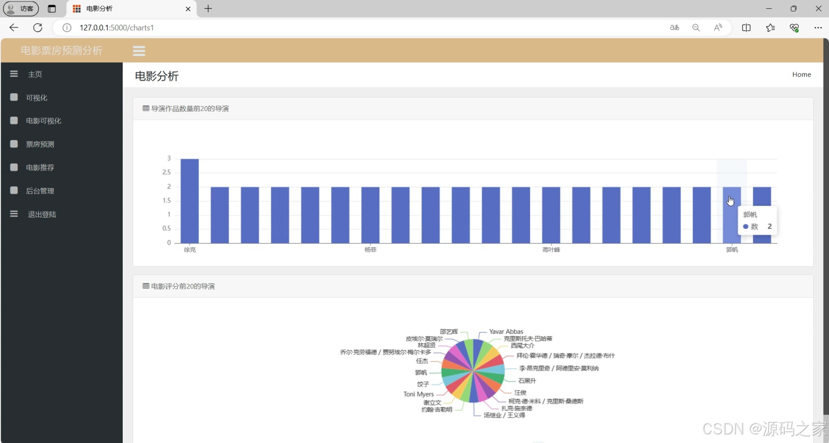This screenshot has width=829, height=443.
Task: Click the read aloud icon
Action: [x=718, y=27]
